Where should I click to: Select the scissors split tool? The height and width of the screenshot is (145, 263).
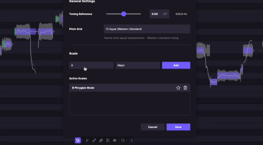coord(108,140)
